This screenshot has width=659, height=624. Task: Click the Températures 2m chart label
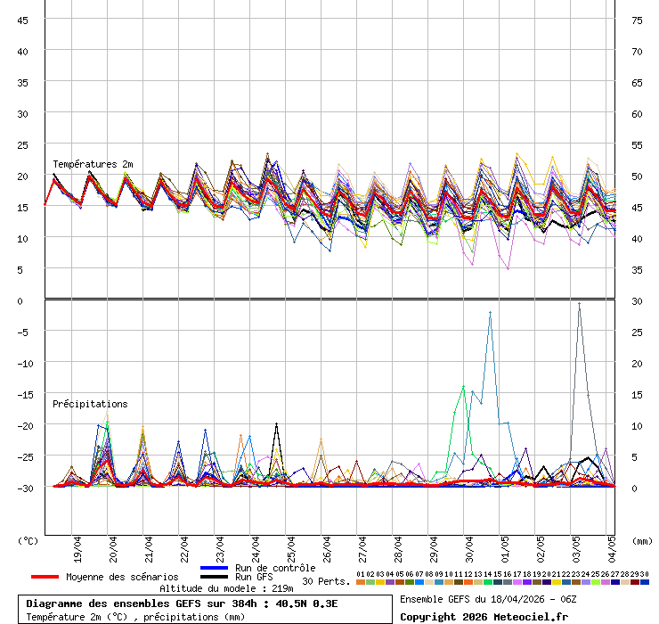pyautogui.click(x=93, y=164)
